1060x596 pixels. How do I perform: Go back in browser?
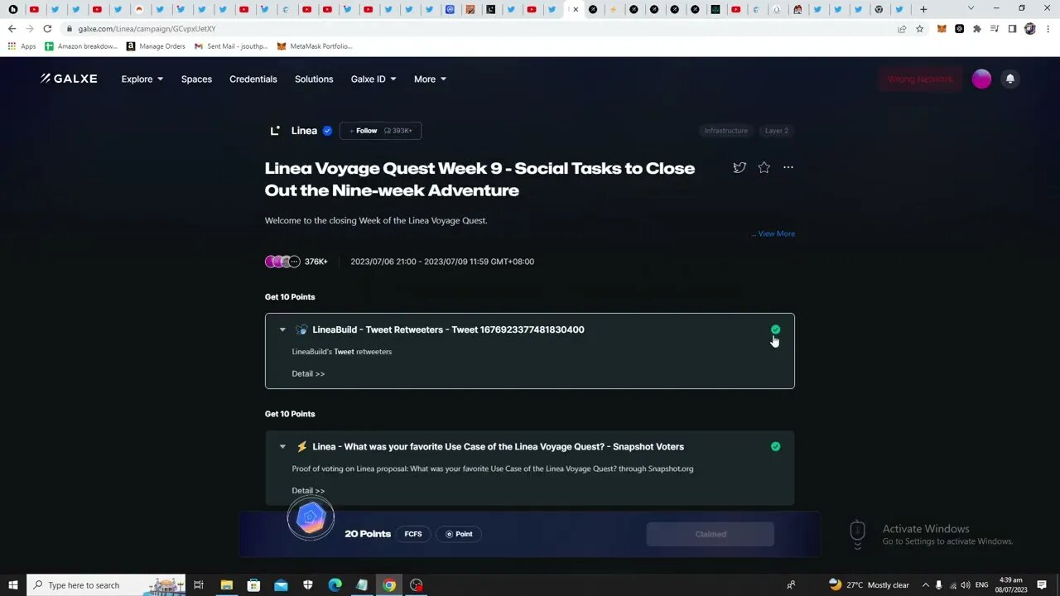coord(12,28)
